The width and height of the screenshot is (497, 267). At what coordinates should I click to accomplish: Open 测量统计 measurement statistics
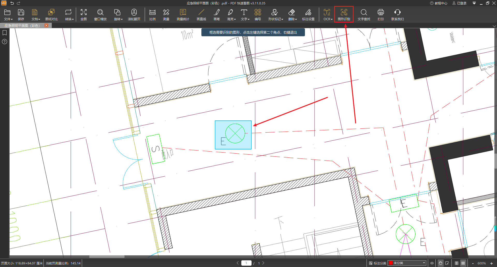183,15
